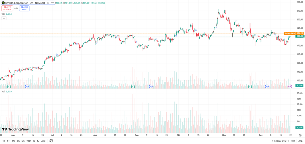Click the 200,00 price axis label
The width and height of the screenshot is (305, 144).
pos(300,20)
